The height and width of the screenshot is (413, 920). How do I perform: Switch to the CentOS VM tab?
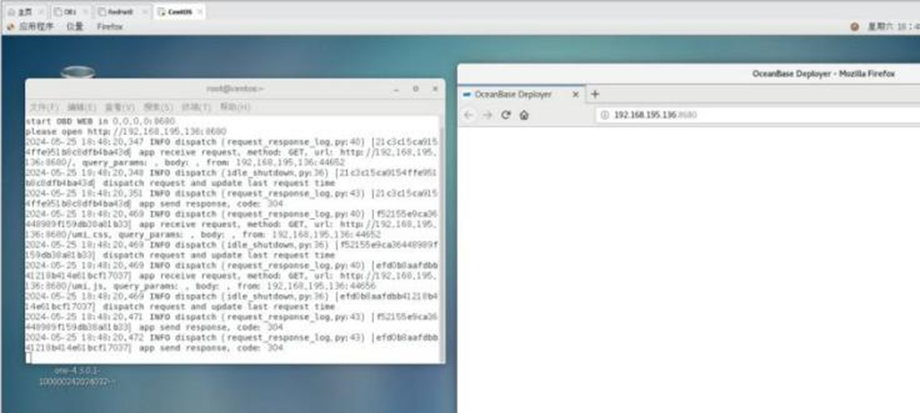[178, 12]
